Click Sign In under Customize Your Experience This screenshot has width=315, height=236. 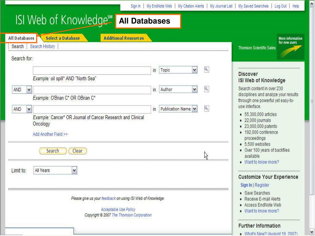246,185
